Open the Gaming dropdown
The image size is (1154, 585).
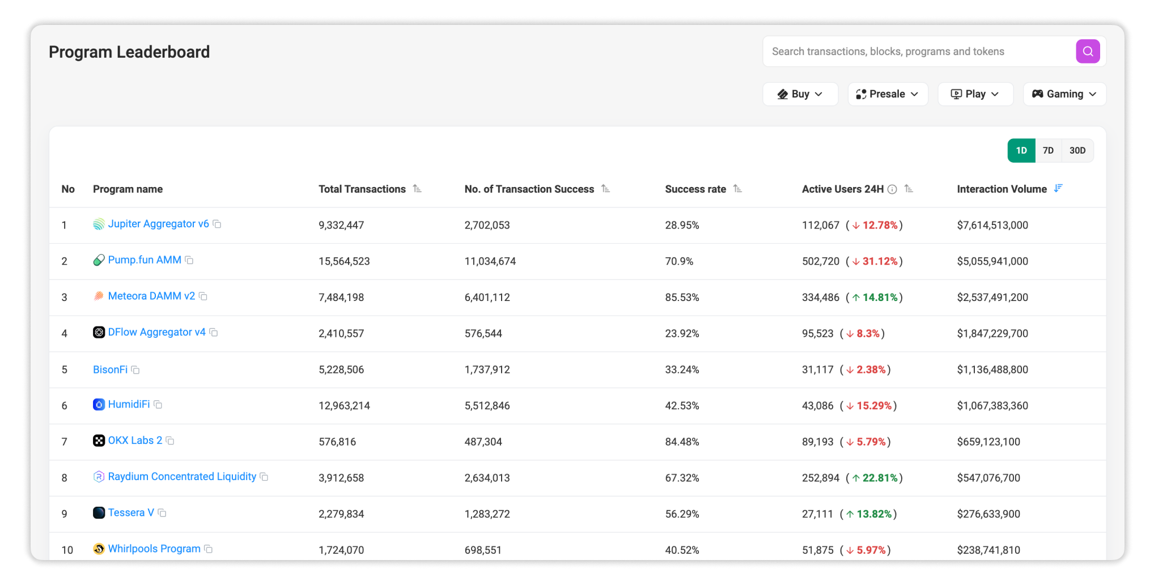[x=1064, y=94]
